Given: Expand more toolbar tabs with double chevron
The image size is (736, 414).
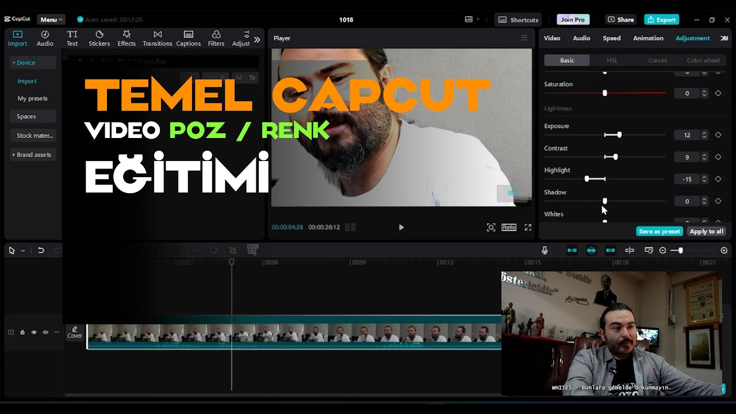Looking at the screenshot, I should coord(257,39).
